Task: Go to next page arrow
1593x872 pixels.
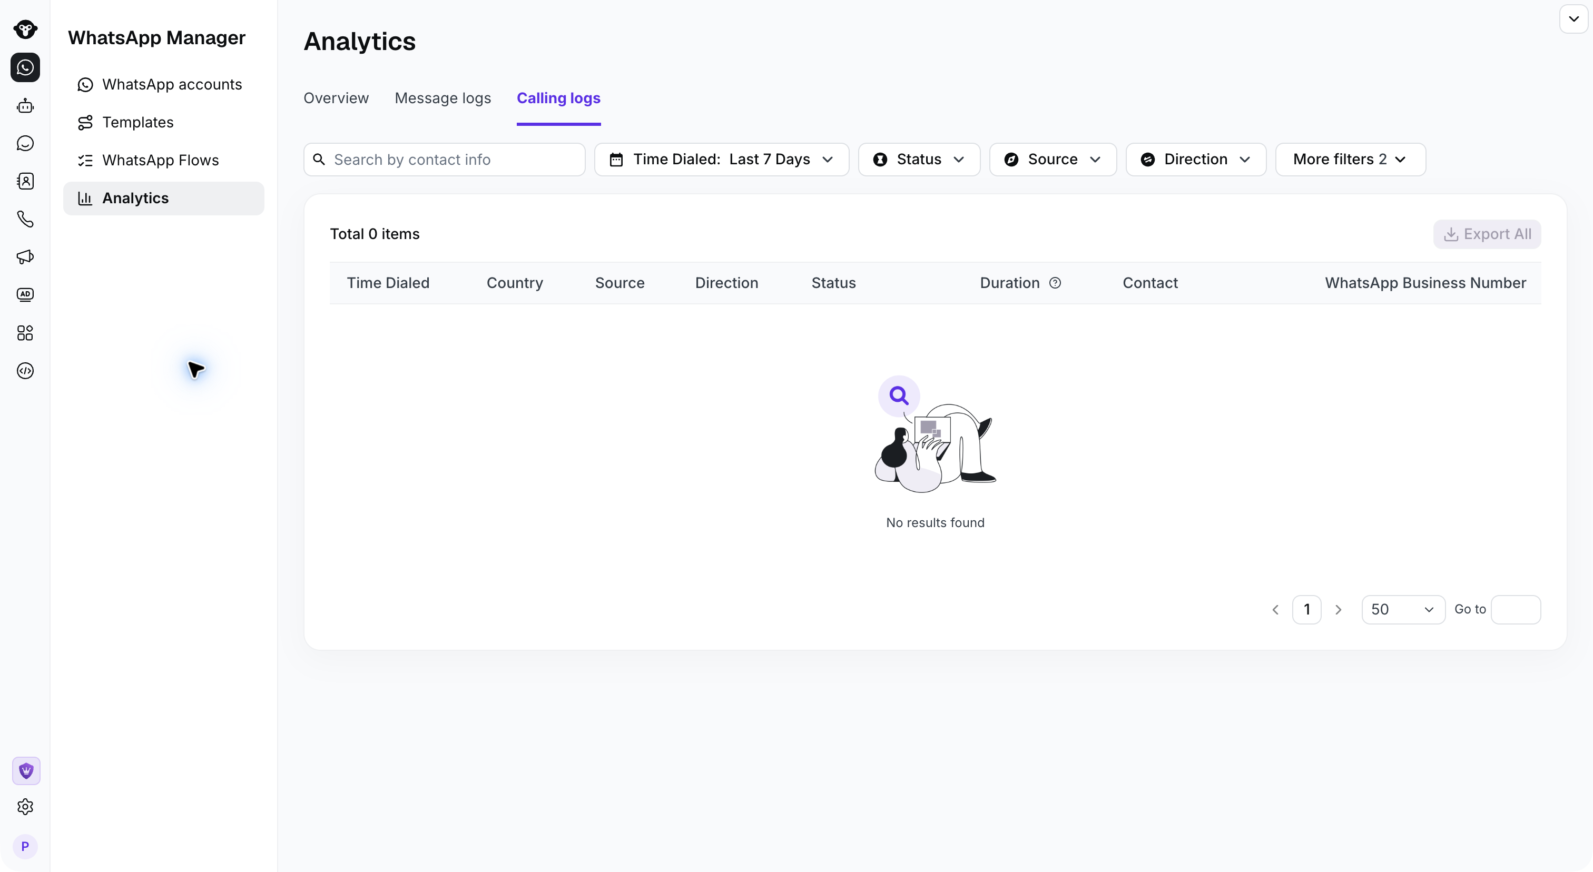Action: pos(1338,610)
